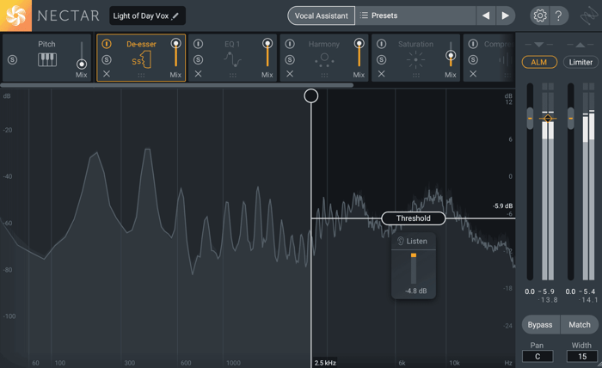This screenshot has width=602, height=368.
Task: Grab the De-esser module reorder handle
Action: [x=141, y=76]
